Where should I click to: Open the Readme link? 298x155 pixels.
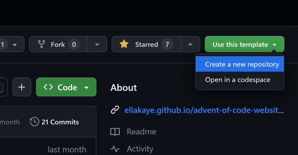coord(141,132)
